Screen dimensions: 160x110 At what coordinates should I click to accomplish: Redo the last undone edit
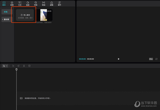tap(18, 66)
